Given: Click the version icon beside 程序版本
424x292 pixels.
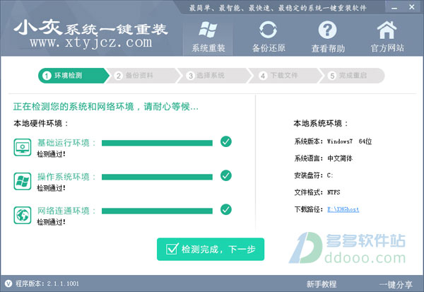Looking at the screenshot, I should click(7, 284).
